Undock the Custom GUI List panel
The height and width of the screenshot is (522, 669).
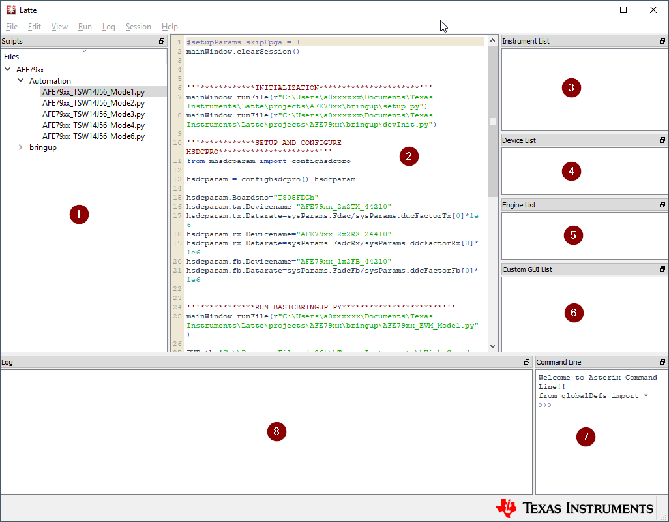(x=662, y=269)
